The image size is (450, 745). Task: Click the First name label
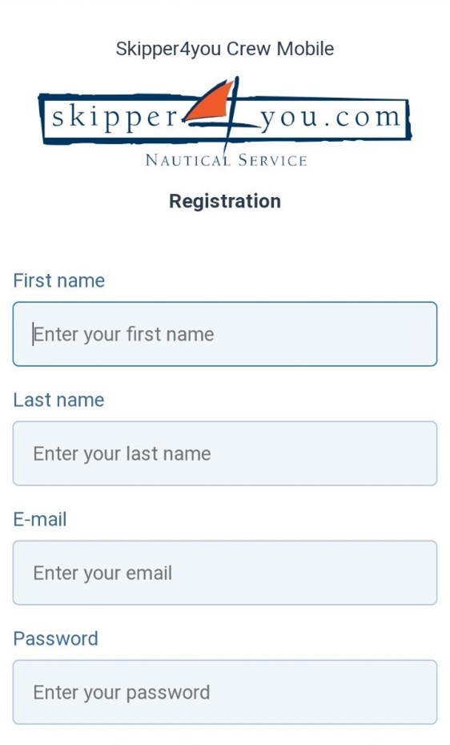coord(59,281)
